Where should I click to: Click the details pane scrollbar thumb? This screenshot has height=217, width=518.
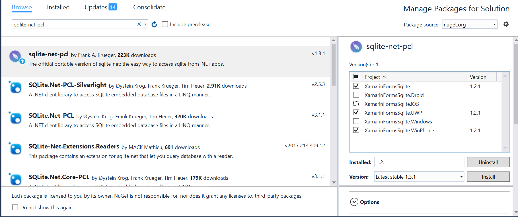point(516,84)
